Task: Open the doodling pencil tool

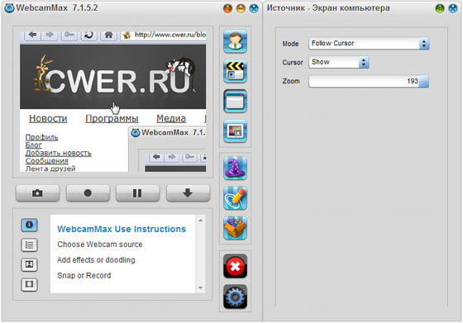Action: [x=235, y=198]
